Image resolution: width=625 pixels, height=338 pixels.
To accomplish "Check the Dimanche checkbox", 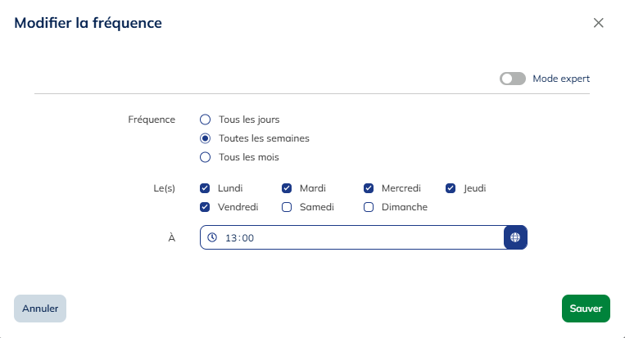I will [x=369, y=207].
